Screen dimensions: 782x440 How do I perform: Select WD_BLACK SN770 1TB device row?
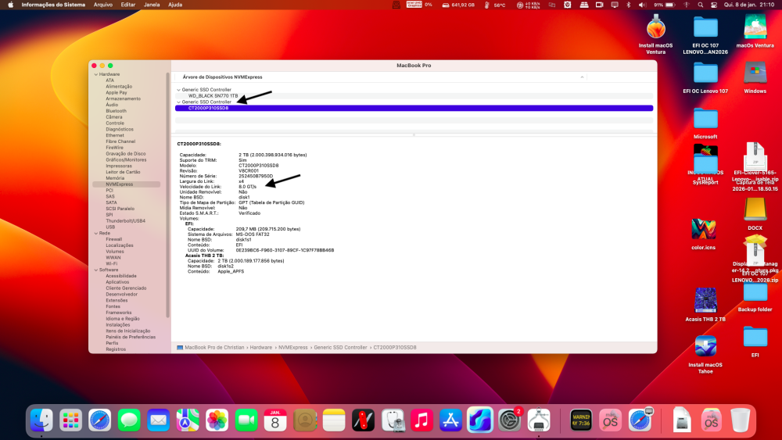coord(414,96)
